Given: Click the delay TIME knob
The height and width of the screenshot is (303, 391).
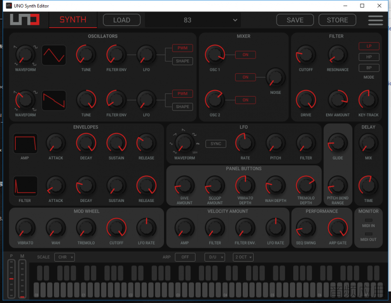Looking at the screenshot, I should click(368, 186).
